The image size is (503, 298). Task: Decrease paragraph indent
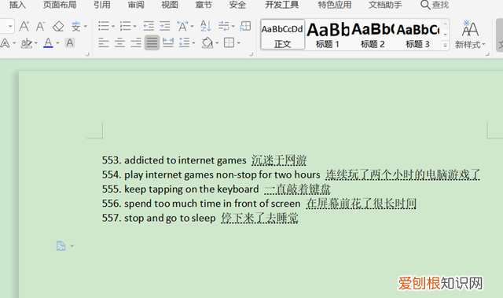point(149,26)
